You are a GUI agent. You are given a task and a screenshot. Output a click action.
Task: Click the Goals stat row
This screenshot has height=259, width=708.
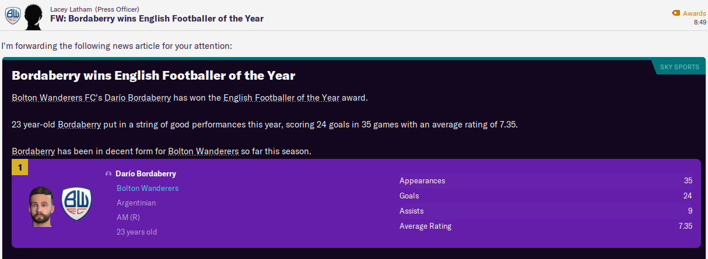coord(545,196)
